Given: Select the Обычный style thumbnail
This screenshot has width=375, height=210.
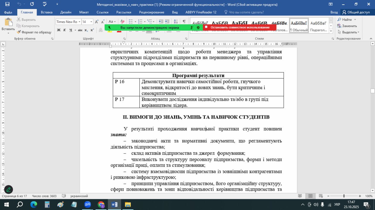Looking at the screenshot, I should pos(299,26).
